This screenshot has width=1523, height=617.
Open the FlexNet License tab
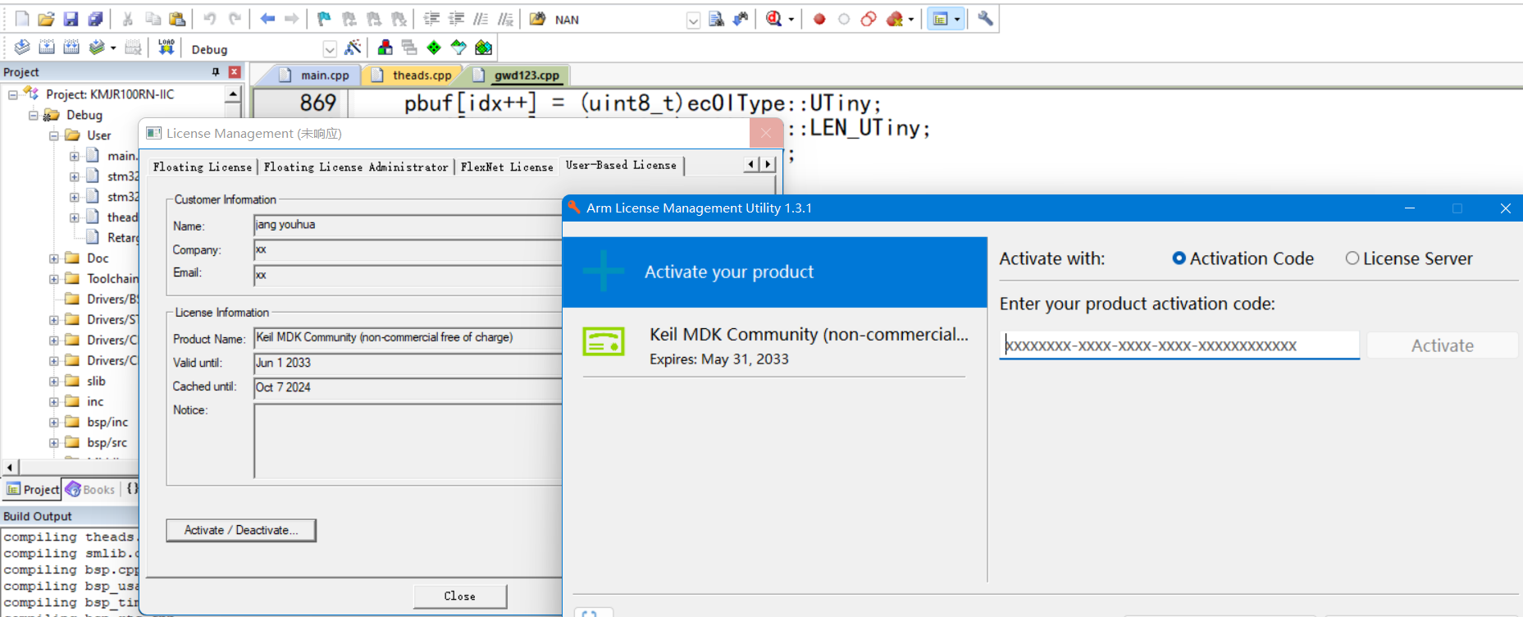click(507, 167)
